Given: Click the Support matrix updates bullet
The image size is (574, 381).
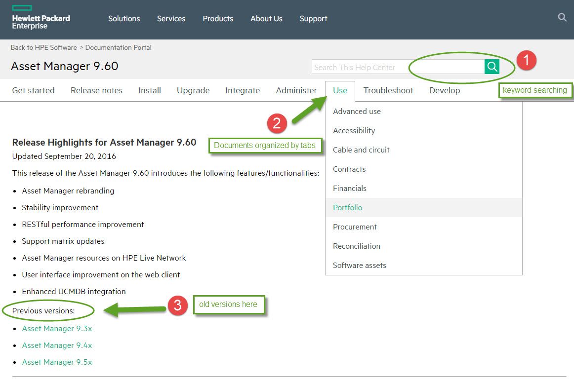Looking at the screenshot, I should pyautogui.click(x=63, y=241).
